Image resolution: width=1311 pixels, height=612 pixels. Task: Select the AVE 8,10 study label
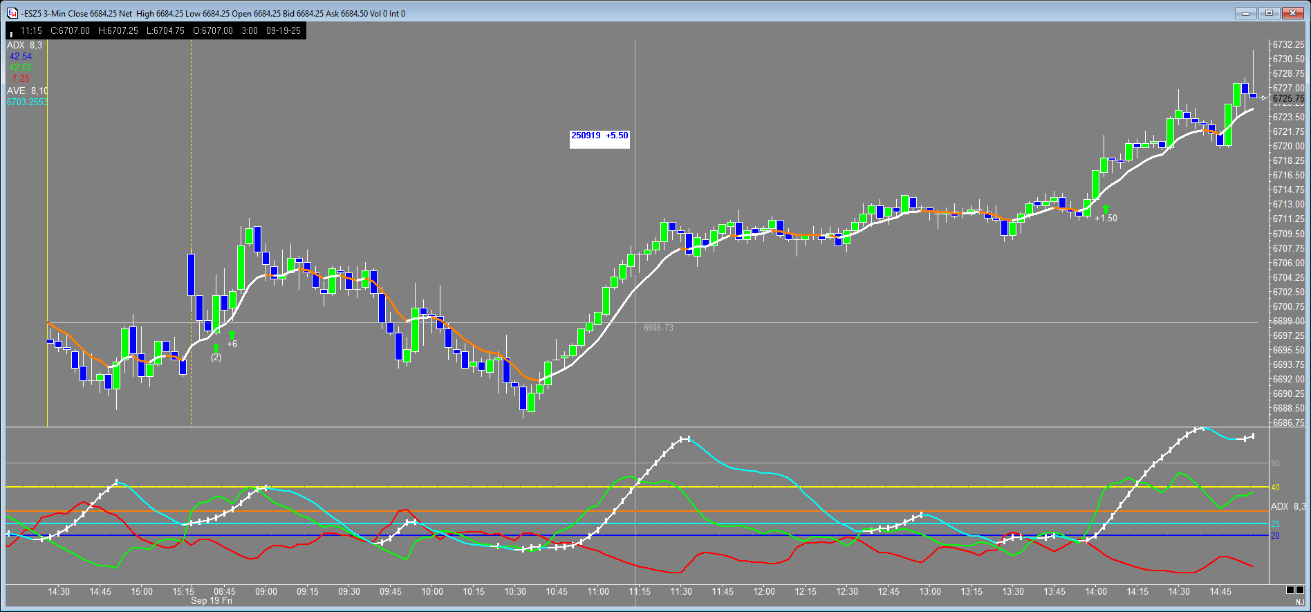27,91
